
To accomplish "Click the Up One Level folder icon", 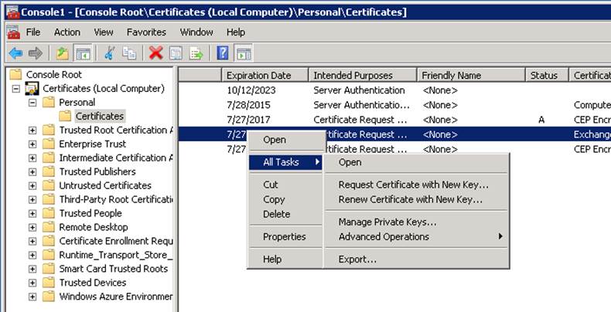I will [x=63, y=53].
